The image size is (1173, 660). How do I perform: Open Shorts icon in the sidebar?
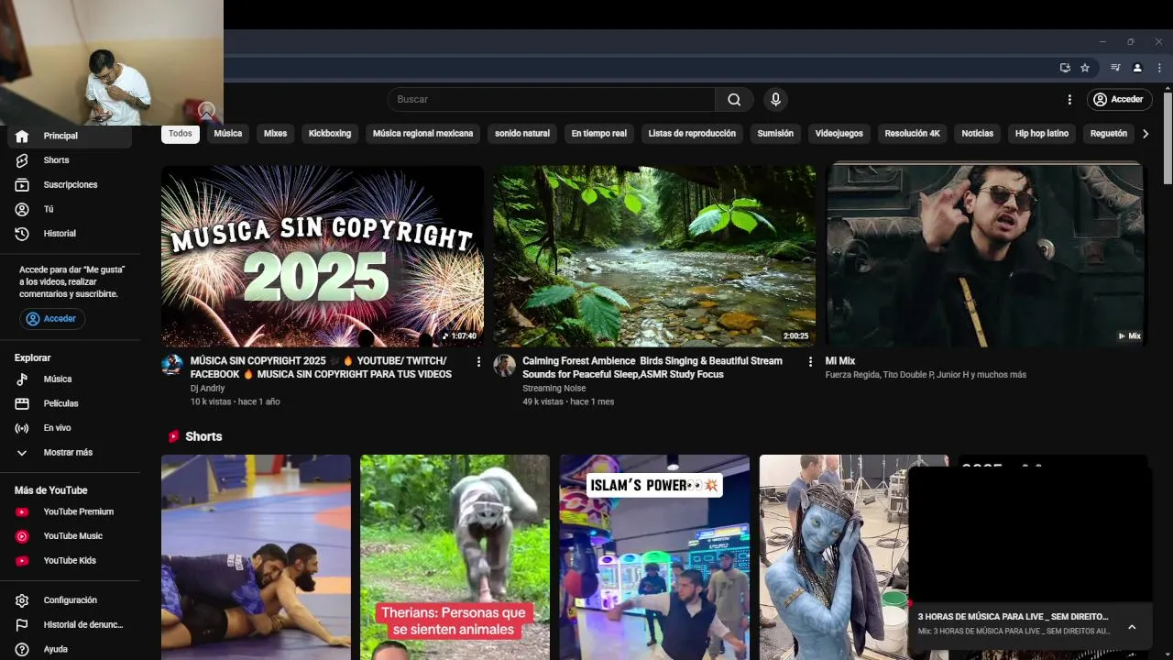point(22,160)
